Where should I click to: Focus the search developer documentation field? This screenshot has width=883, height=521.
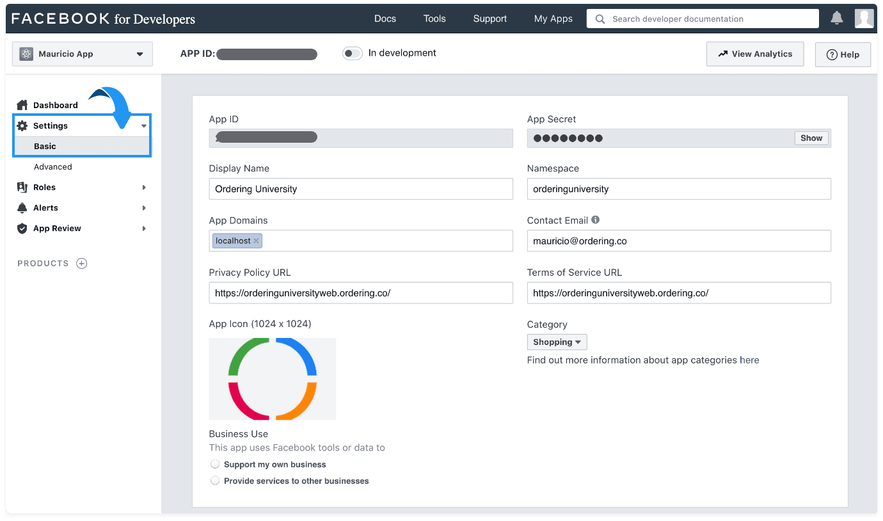703,19
